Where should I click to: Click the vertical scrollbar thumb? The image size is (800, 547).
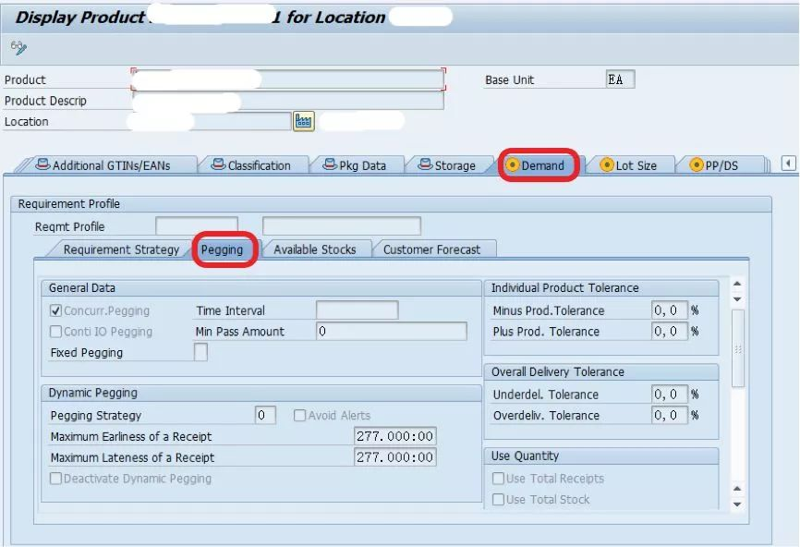point(738,348)
